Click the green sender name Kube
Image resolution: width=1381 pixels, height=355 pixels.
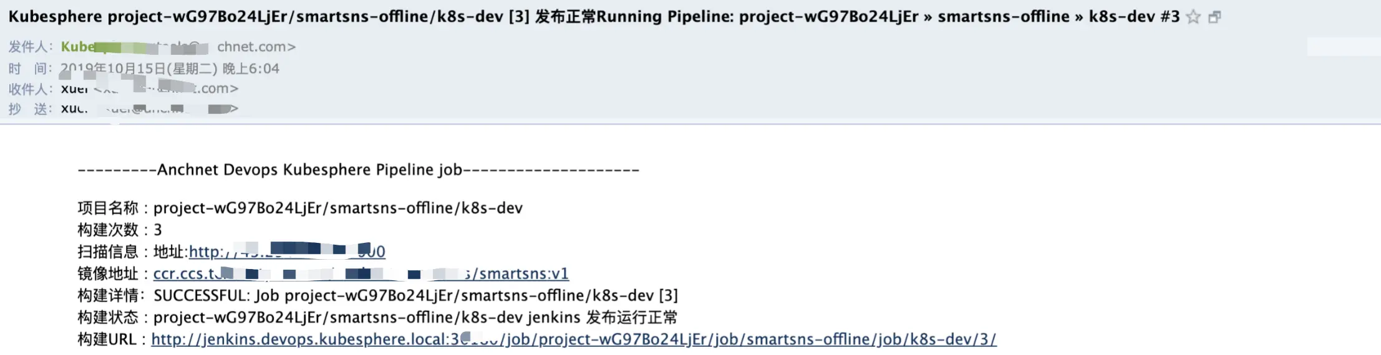[78, 47]
